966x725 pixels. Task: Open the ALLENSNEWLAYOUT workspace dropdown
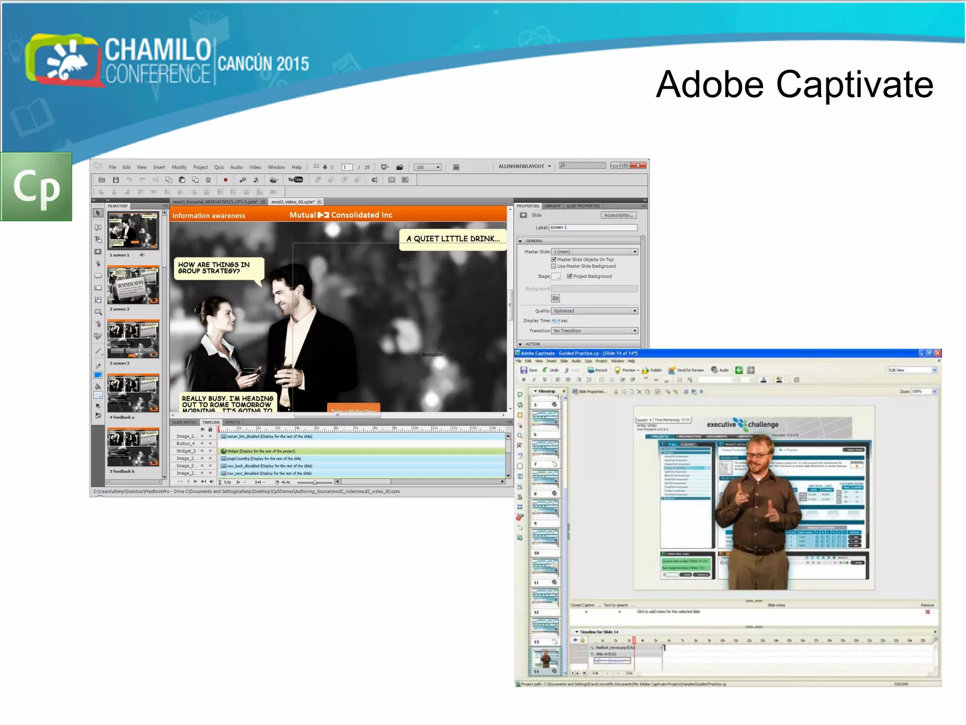(x=525, y=167)
